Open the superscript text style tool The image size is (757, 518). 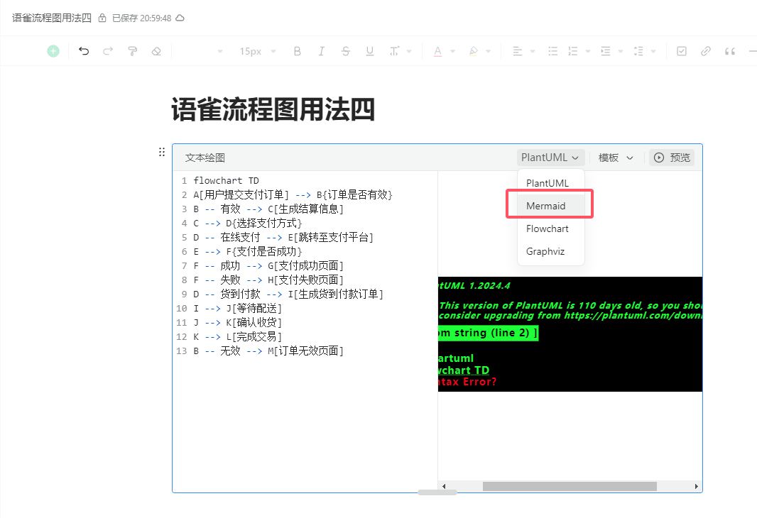tap(394, 51)
